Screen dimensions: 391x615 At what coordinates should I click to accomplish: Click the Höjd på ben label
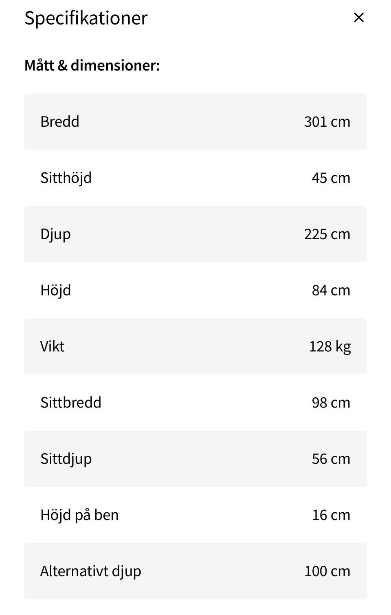pyautogui.click(x=79, y=515)
